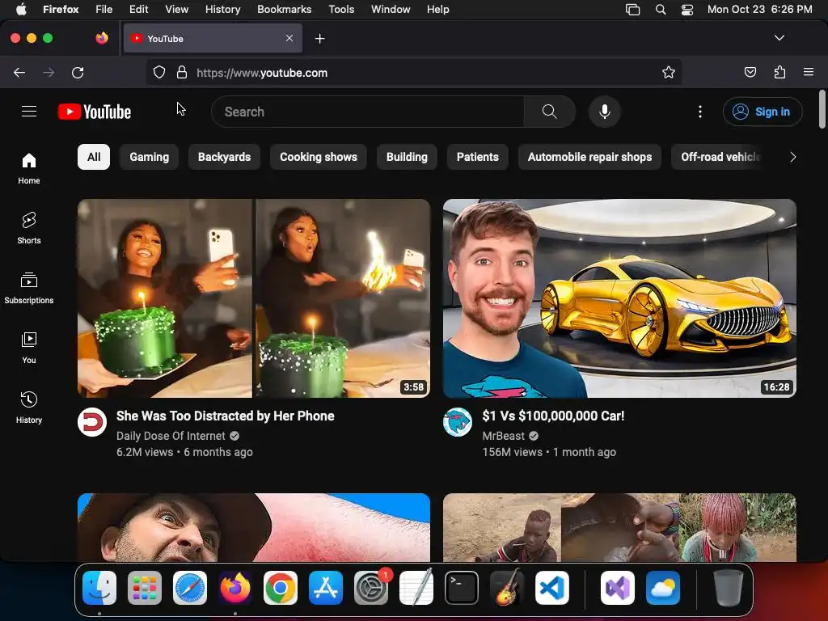Viewport: 828px width, 621px height.
Task: Open Safari from Dock
Action: coord(190,588)
